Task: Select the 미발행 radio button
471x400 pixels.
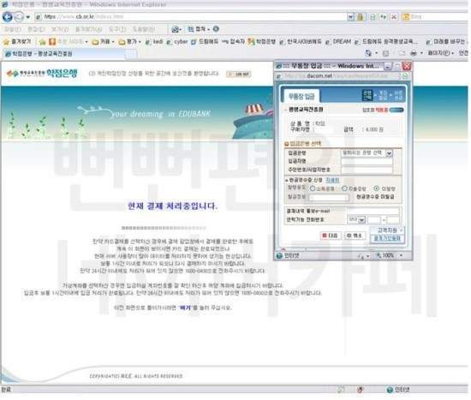Action: pyautogui.click(x=377, y=188)
